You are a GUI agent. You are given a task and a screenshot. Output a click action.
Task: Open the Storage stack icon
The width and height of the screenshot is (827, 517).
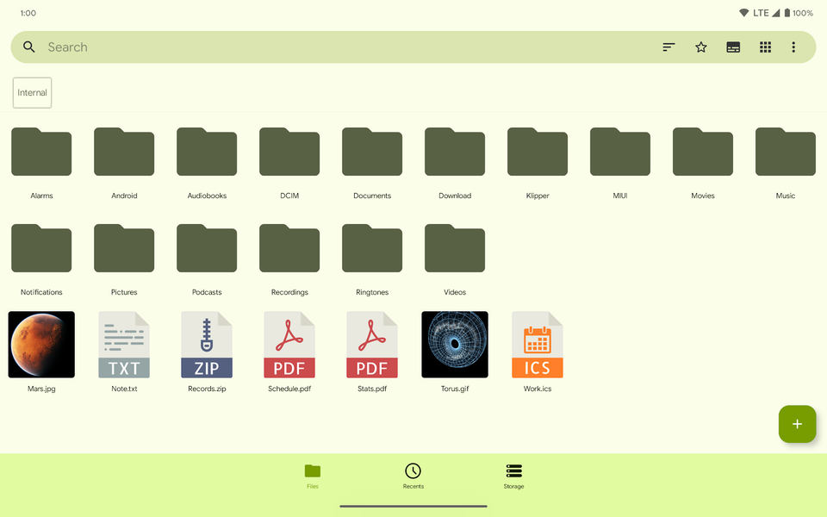click(513, 471)
